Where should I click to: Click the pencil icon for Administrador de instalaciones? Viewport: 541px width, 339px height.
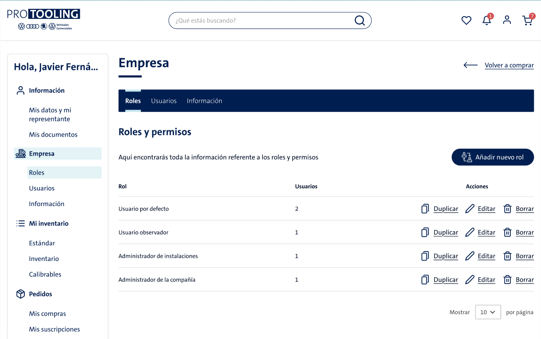(470, 256)
